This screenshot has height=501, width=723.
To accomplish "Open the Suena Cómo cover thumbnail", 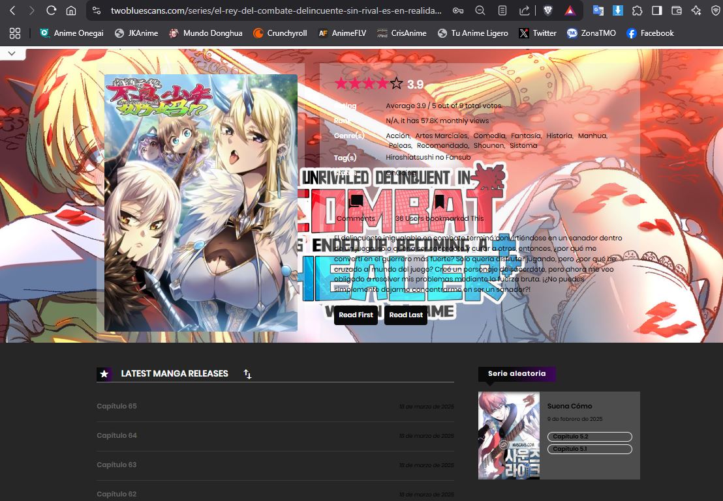I will tap(509, 436).
